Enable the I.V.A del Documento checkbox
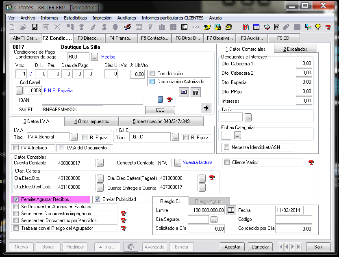Viewport: 339px width, 257px height. [62, 148]
